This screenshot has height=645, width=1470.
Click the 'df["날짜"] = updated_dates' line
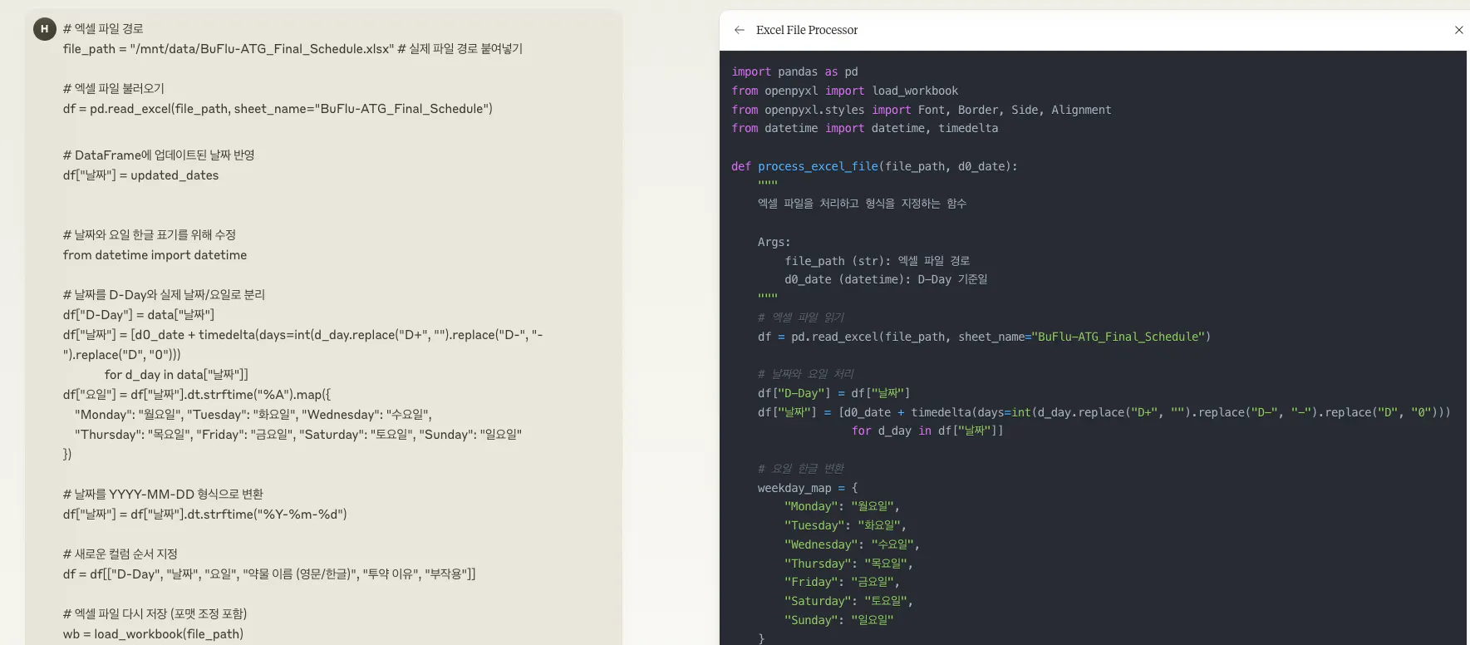[140, 175]
